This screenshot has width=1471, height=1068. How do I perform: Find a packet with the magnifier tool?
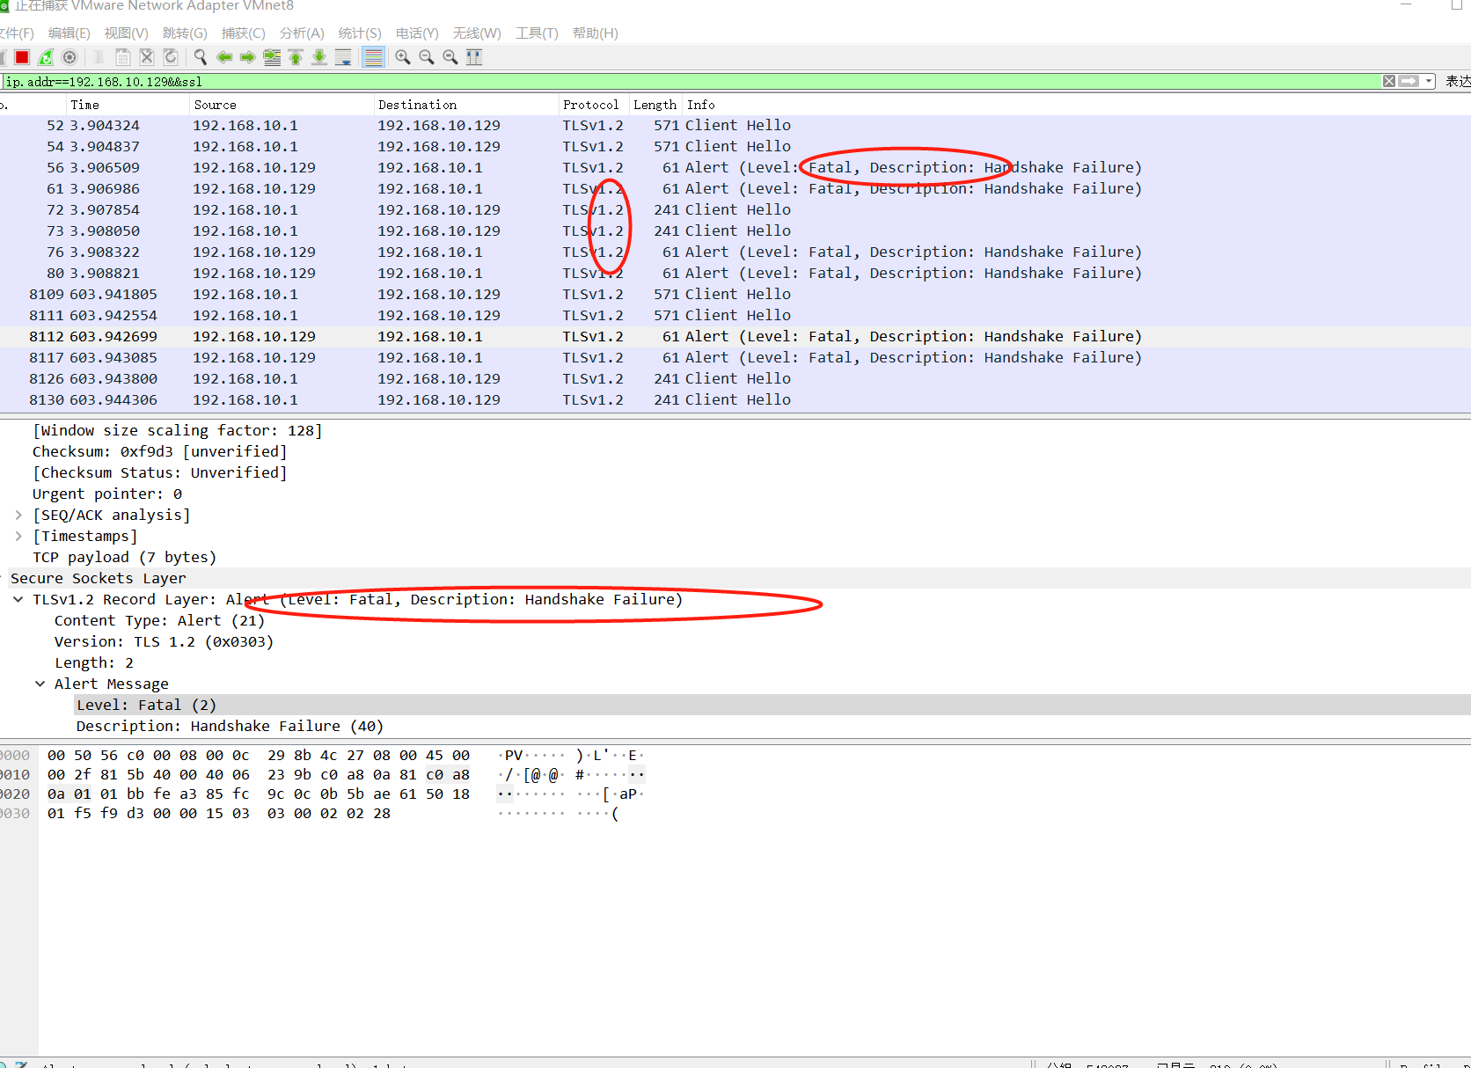click(200, 57)
